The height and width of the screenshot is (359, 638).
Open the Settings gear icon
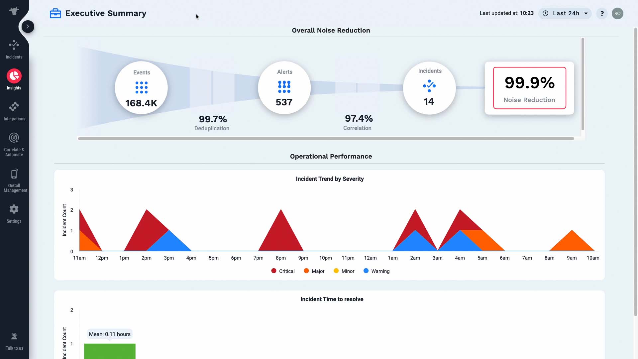pos(14,209)
